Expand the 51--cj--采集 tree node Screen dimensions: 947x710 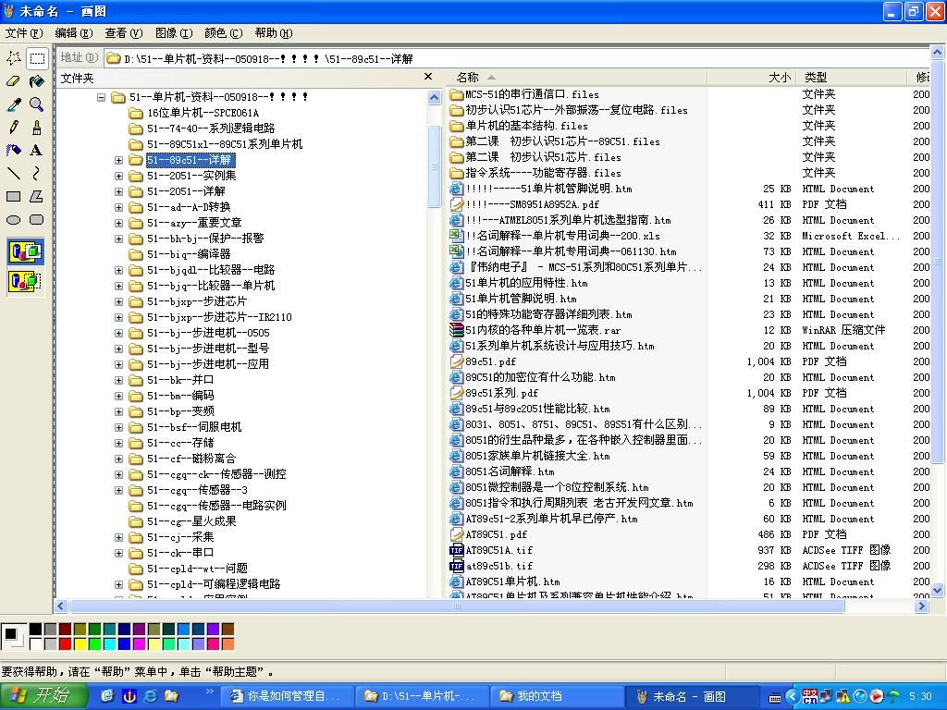[119, 537]
